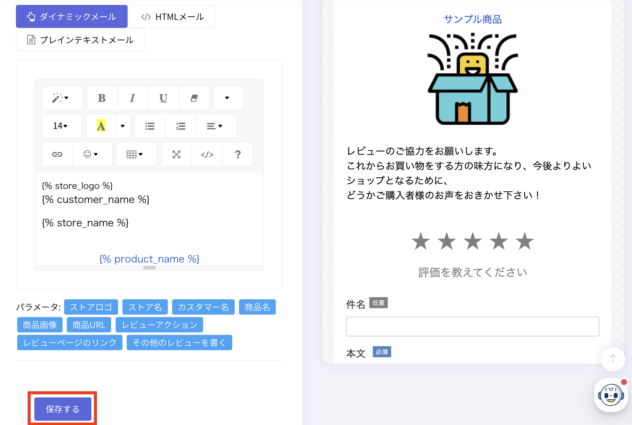Image resolution: width=632 pixels, height=425 pixels.
Task: Click the eraser remove-format icon
Action: coord(194,98)
